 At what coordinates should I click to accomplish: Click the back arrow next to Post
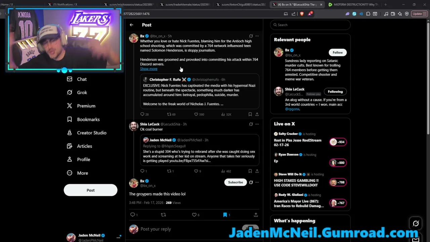131,25
